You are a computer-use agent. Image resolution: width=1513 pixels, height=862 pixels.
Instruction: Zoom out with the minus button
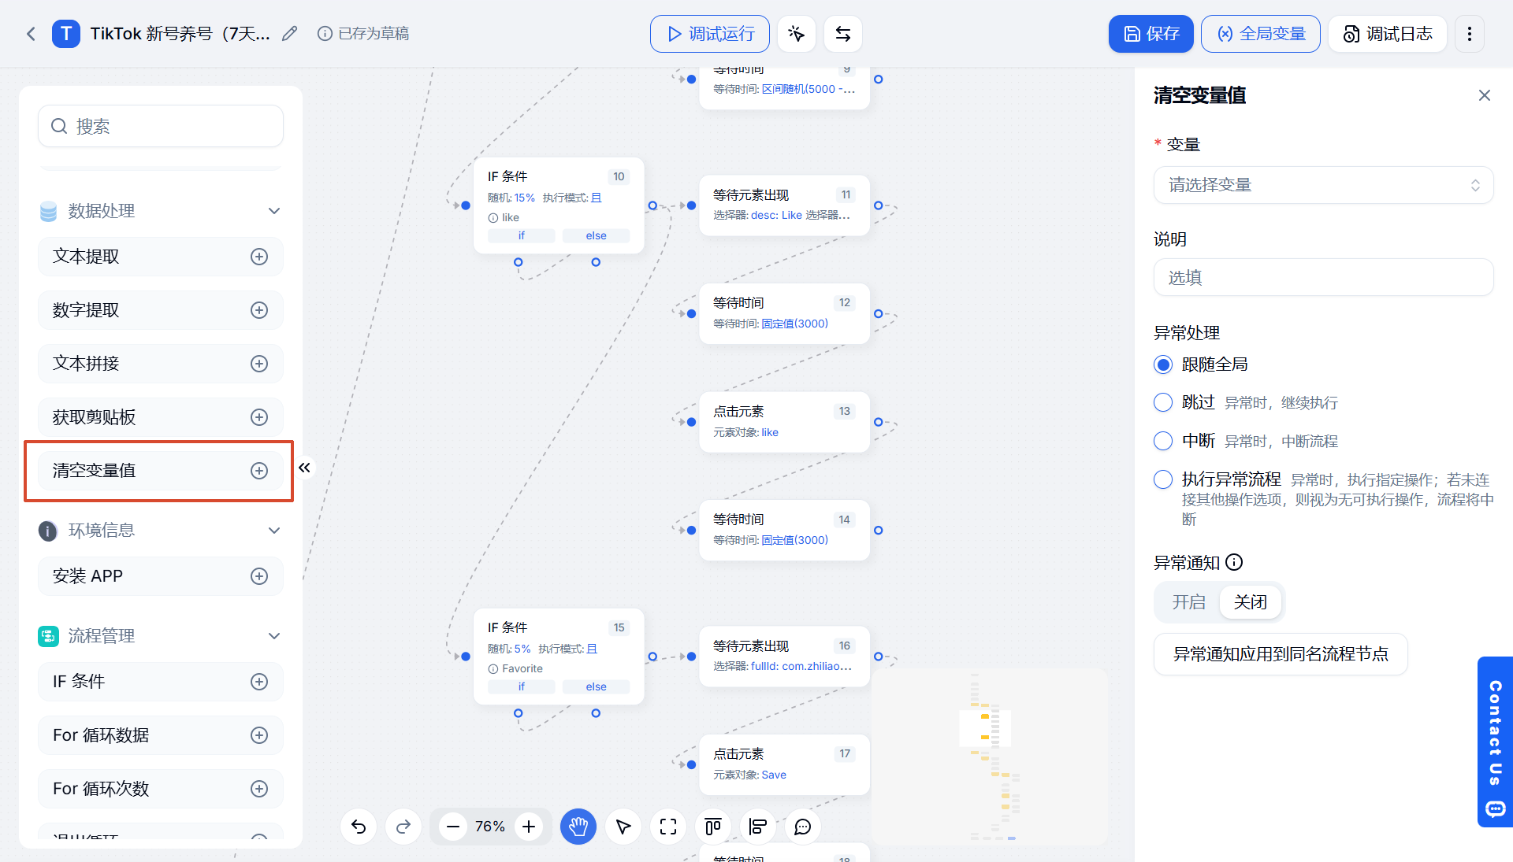tap(452, 827)
